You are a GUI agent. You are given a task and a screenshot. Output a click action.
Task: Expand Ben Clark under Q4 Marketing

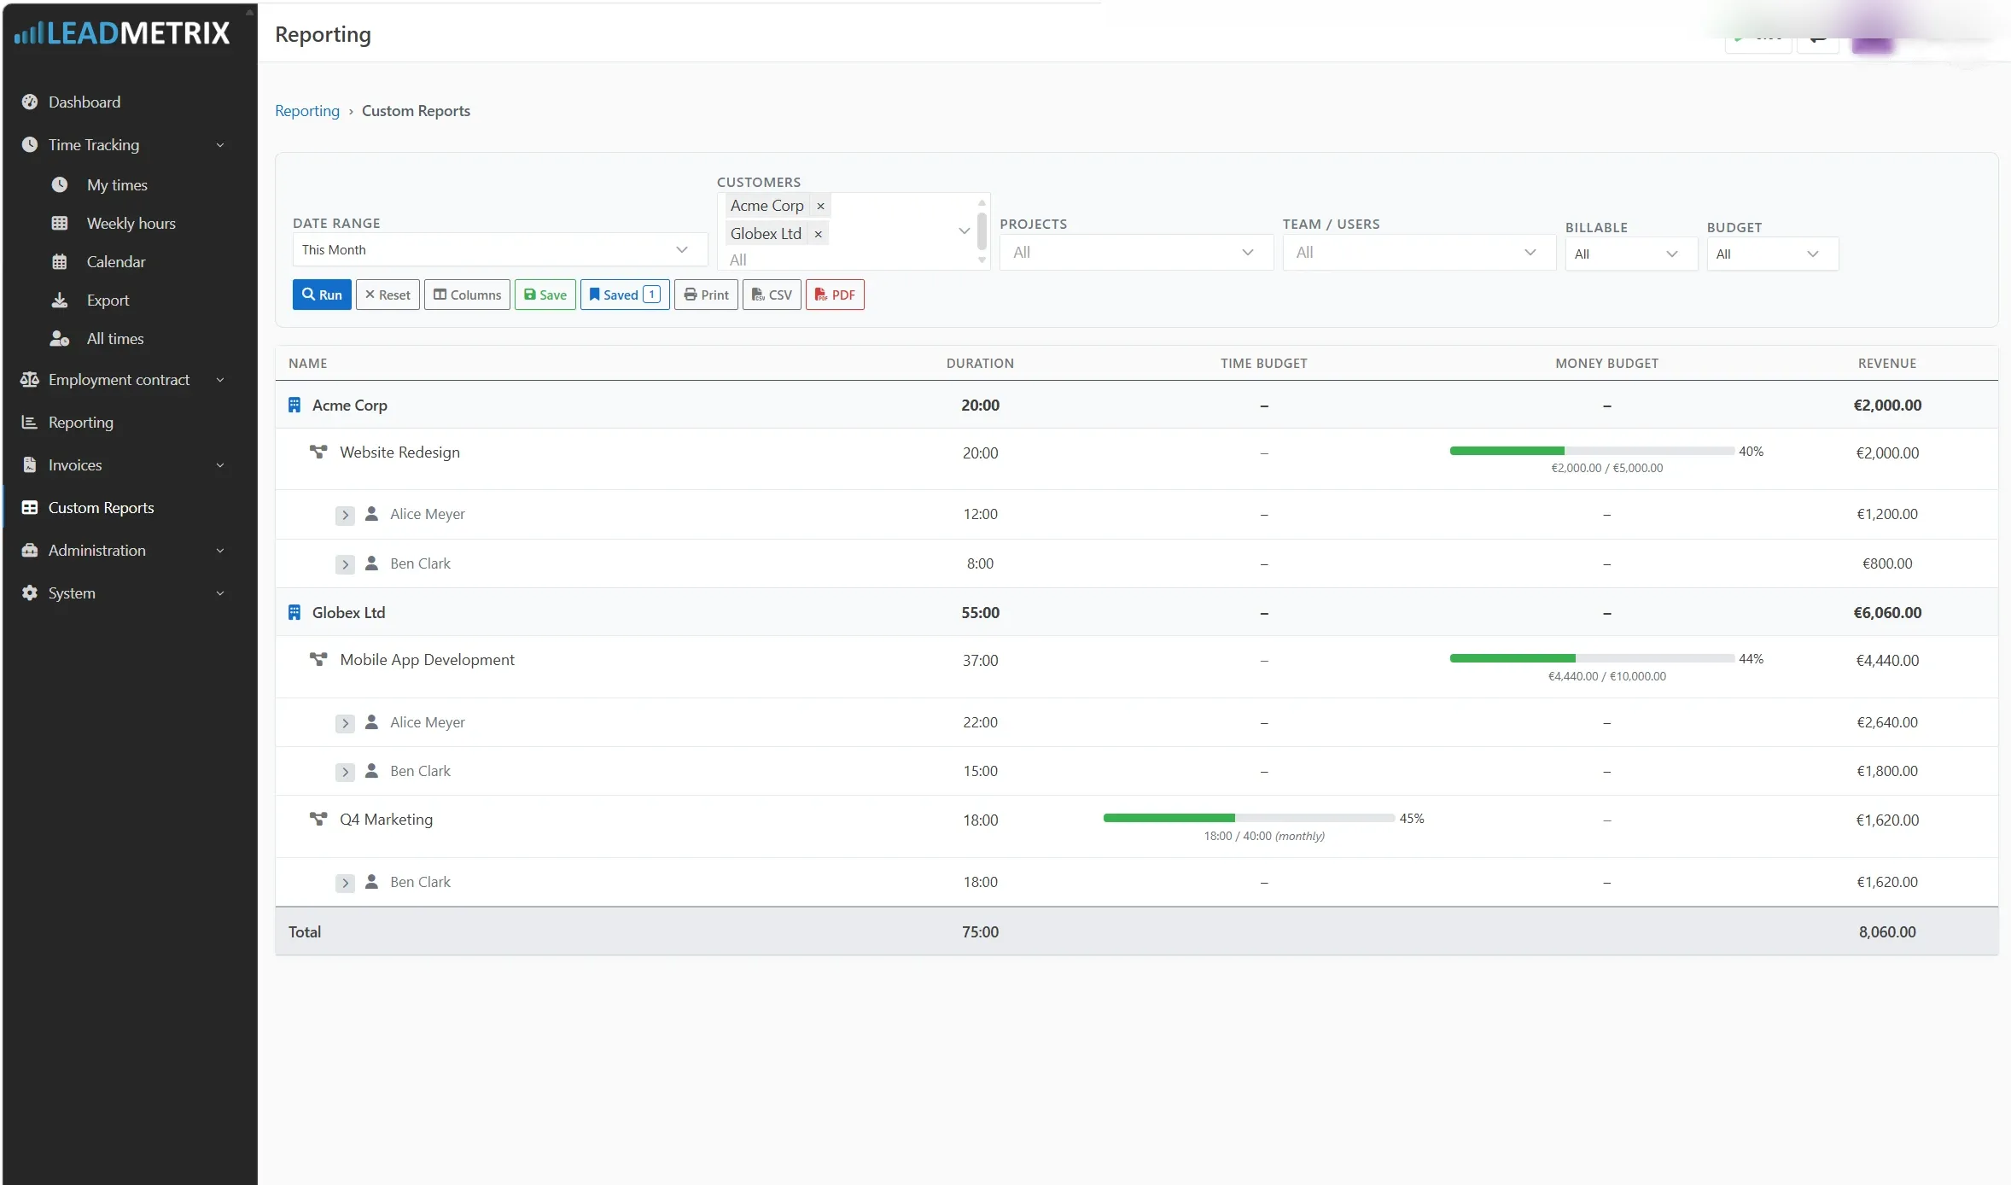(x=345, y=883)
